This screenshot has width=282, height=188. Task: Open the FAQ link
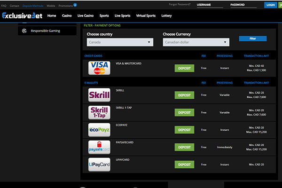click(4, 6)
